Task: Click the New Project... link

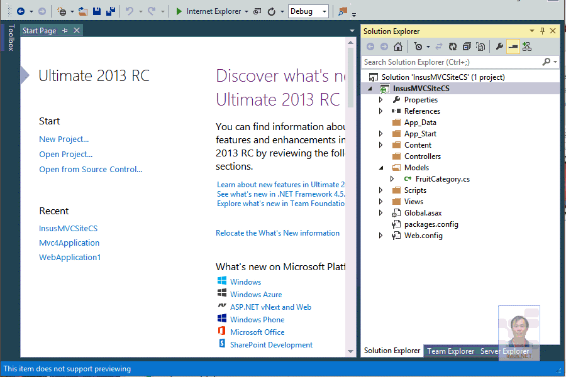Action: click(64, 139)
